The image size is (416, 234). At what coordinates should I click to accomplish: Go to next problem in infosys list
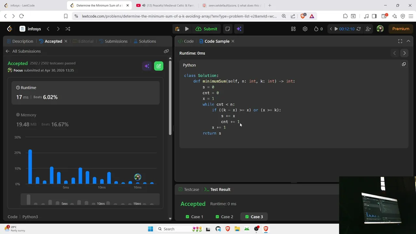[x=58, y=29]
